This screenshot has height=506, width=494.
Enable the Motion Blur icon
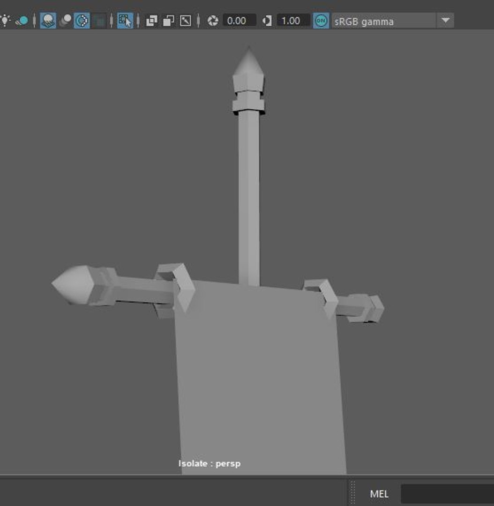tap(66, 21)
